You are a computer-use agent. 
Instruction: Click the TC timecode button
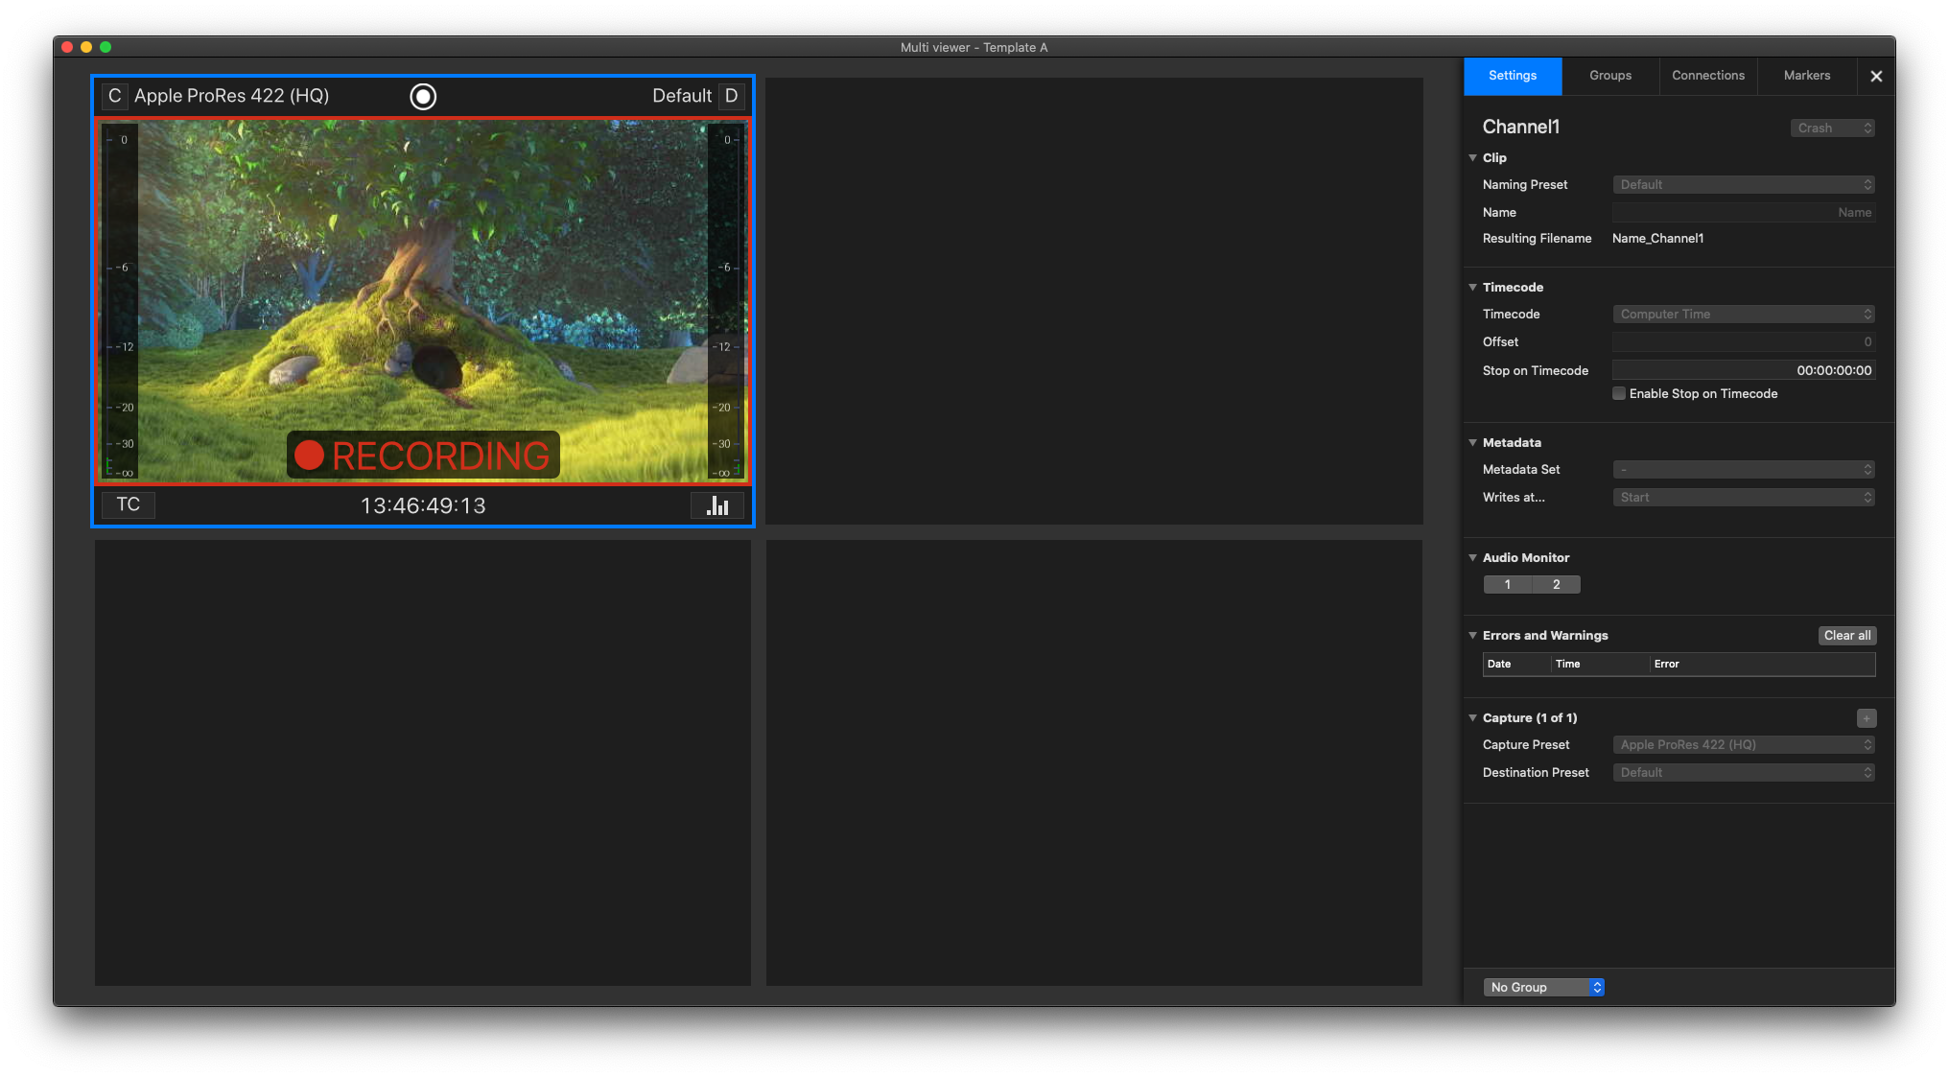[x=129, y=504]
